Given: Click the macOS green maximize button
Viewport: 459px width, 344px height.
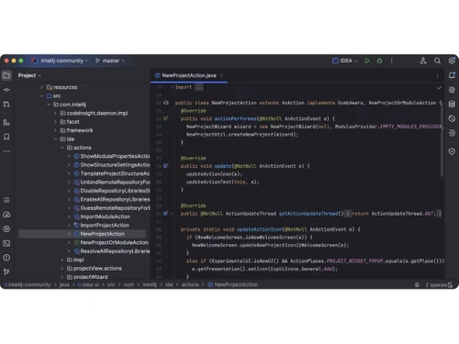Looking at the screenshot, I should point(21,61).
